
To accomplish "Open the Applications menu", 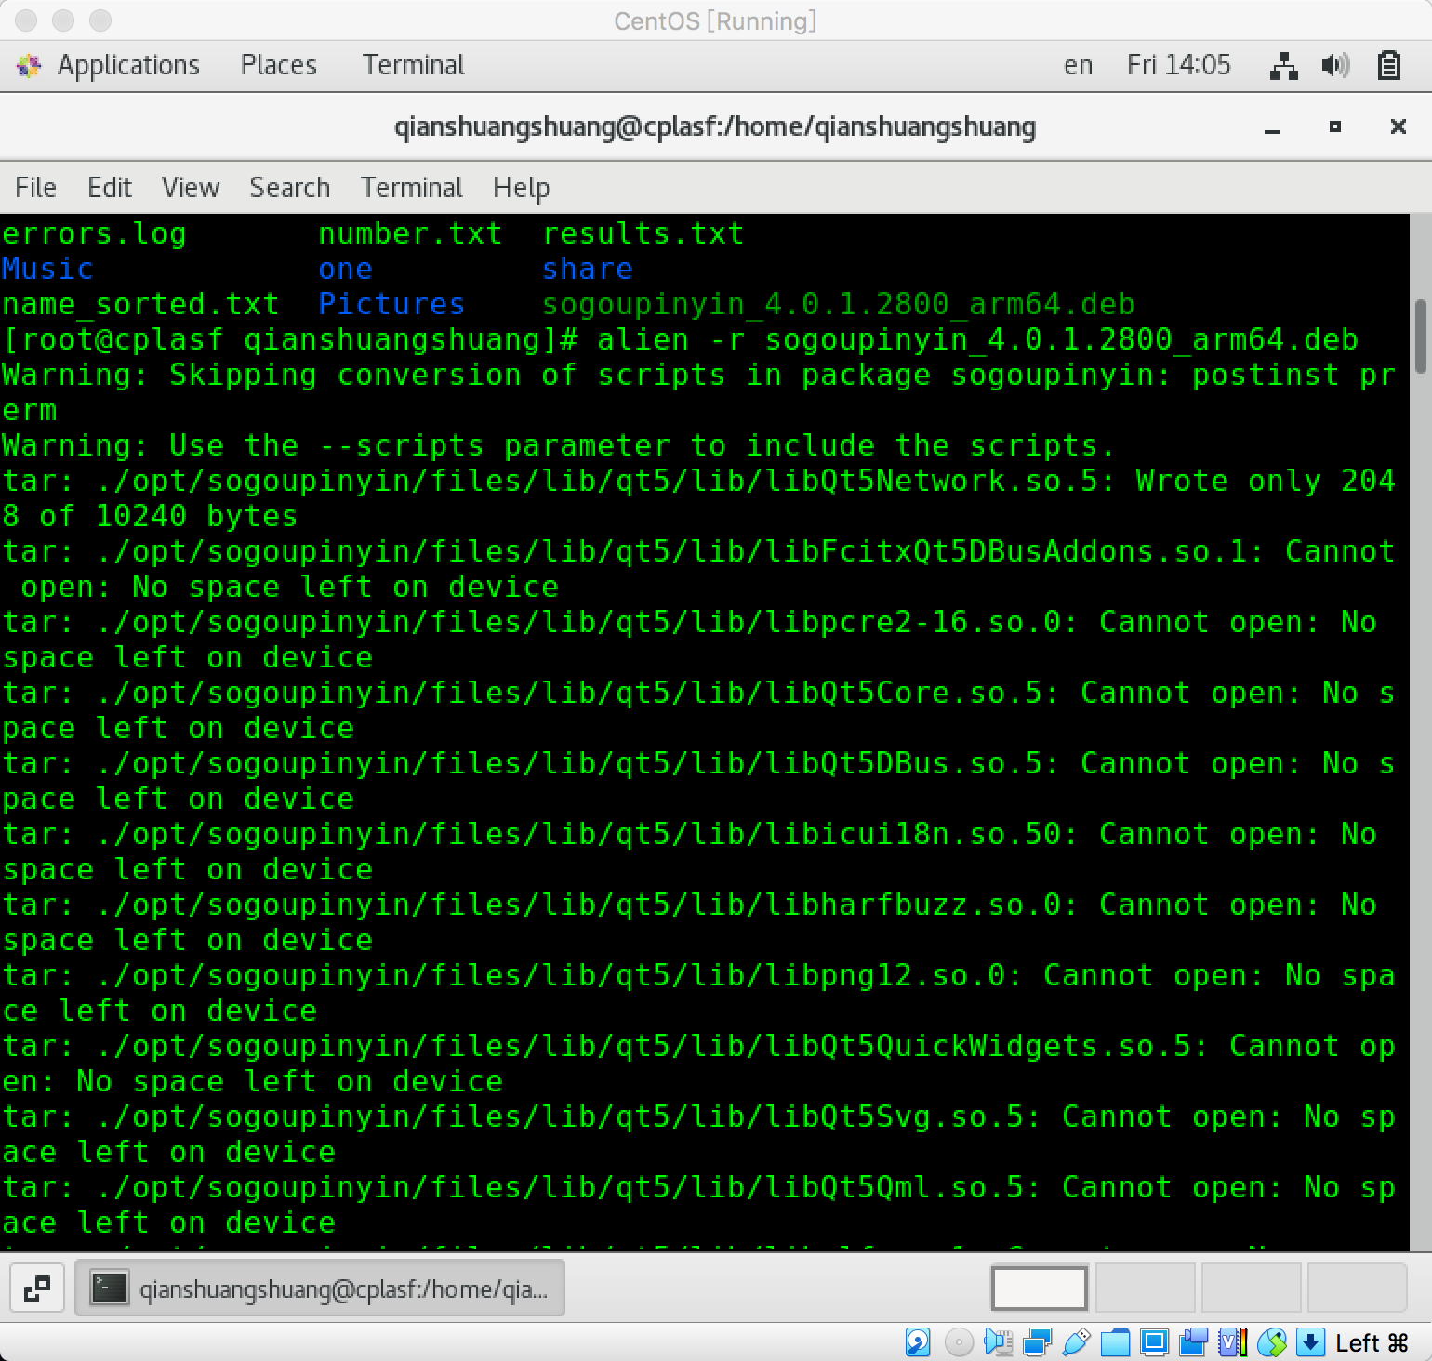I will [x=128, y=65].
